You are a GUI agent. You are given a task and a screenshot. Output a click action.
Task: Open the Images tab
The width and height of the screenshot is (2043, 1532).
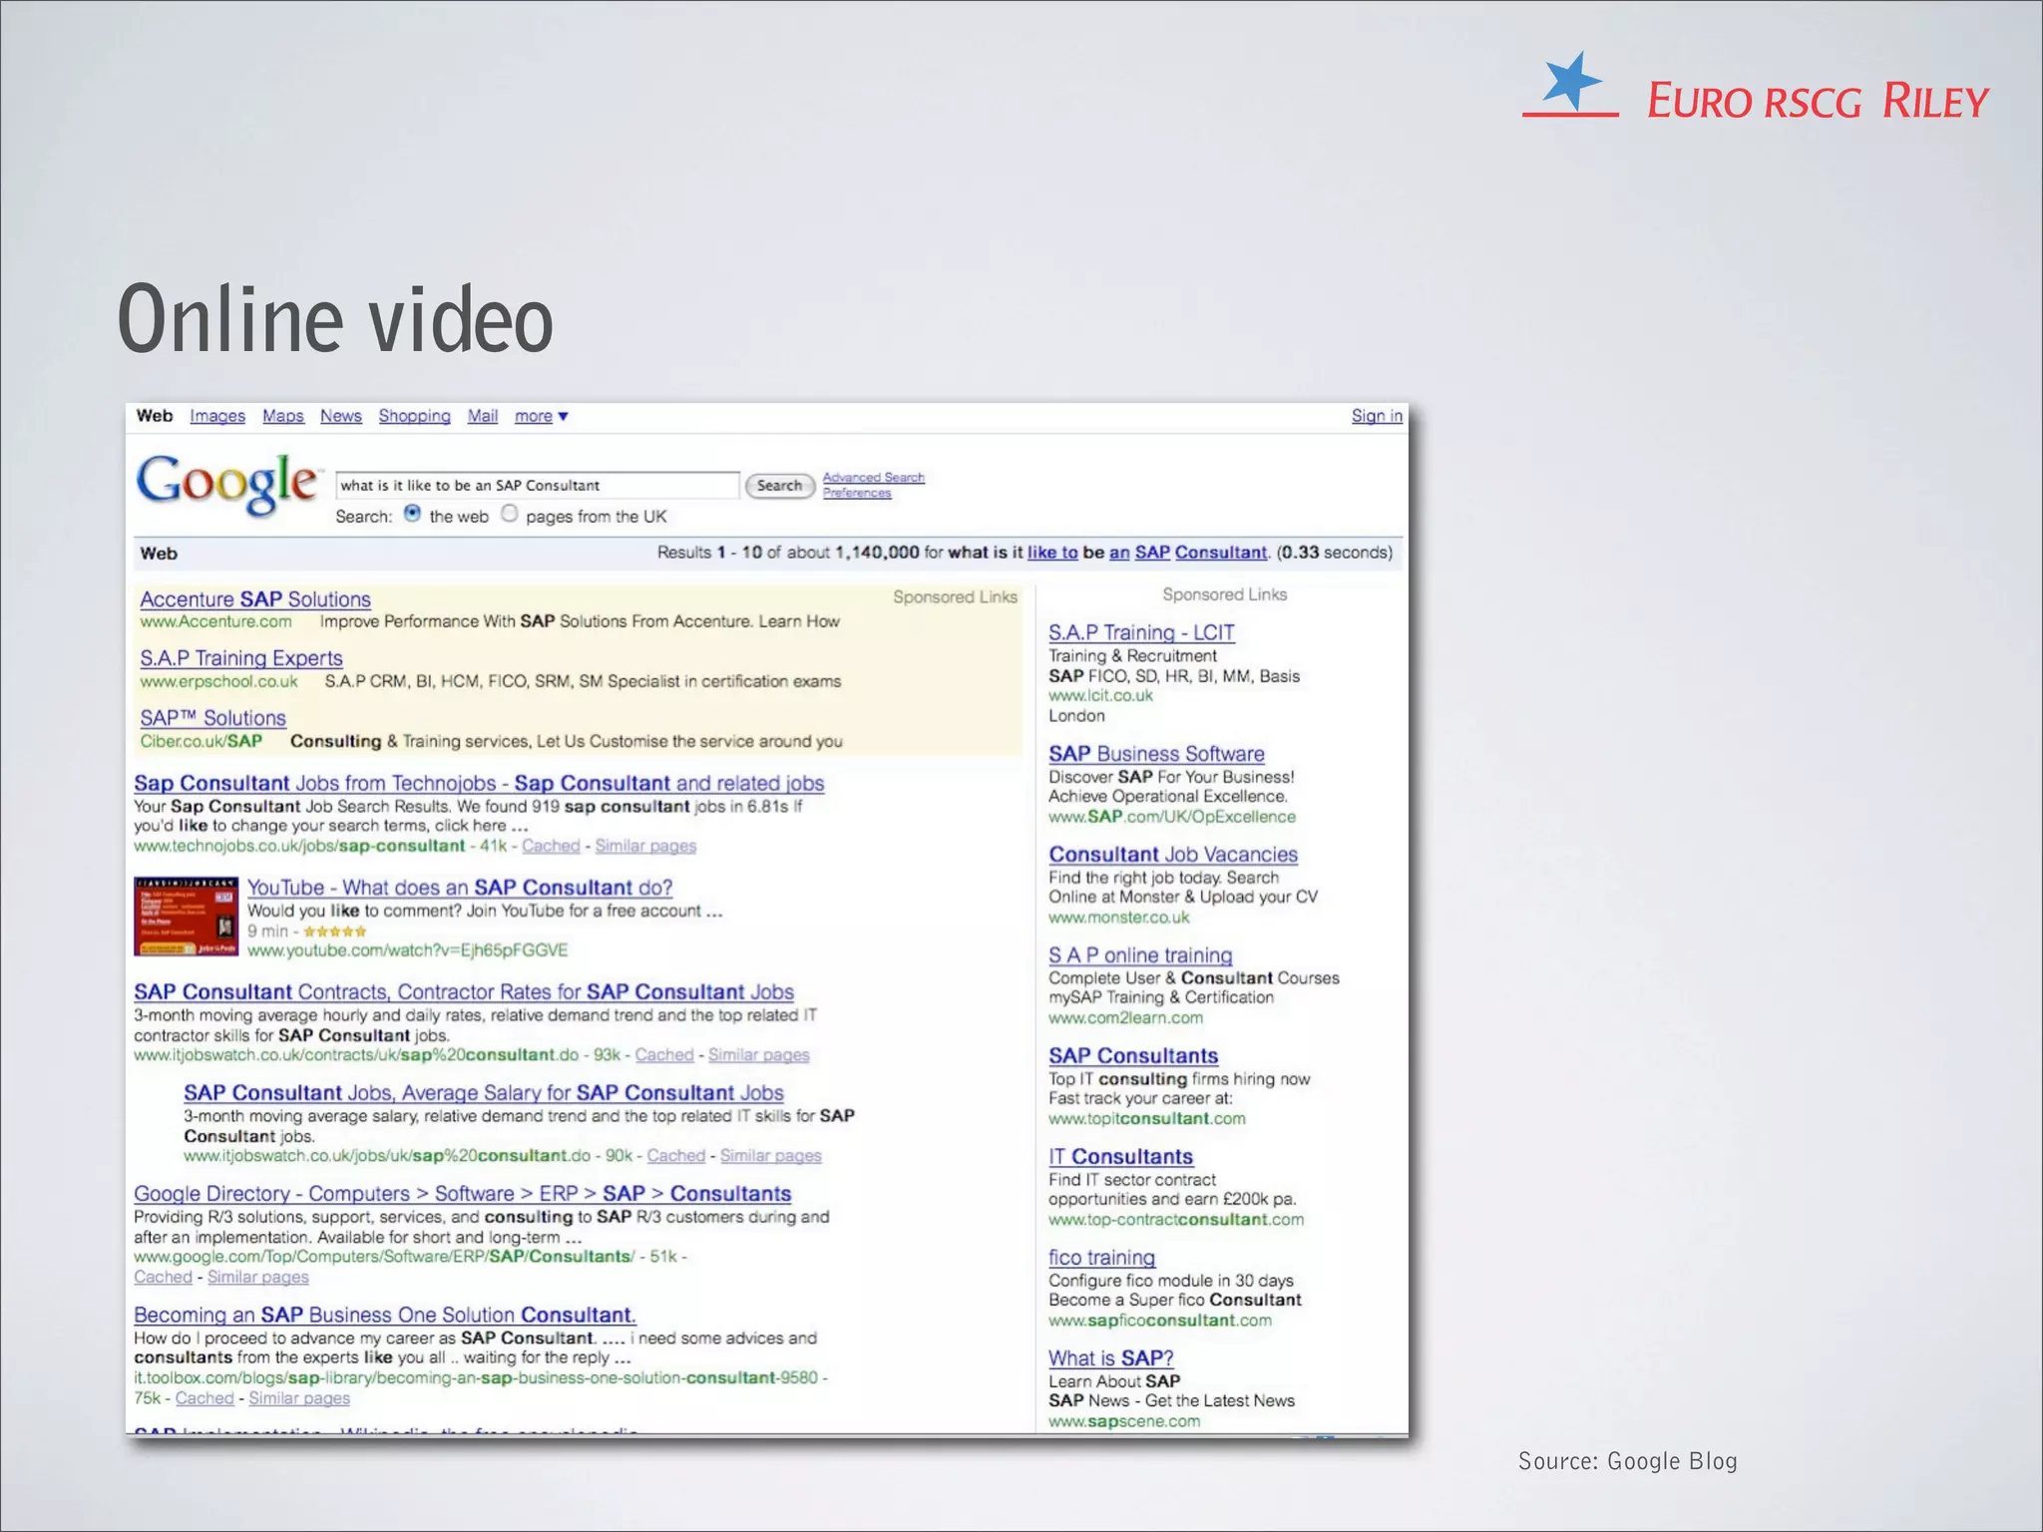click(217, 416)
